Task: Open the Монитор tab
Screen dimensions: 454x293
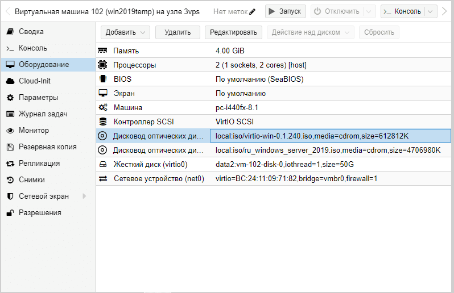Action: (48, 131)
